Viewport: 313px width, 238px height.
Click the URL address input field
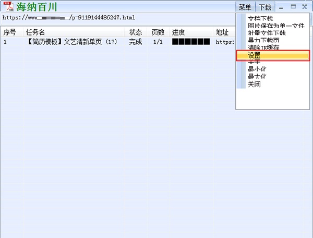click(x=118, y=18)
